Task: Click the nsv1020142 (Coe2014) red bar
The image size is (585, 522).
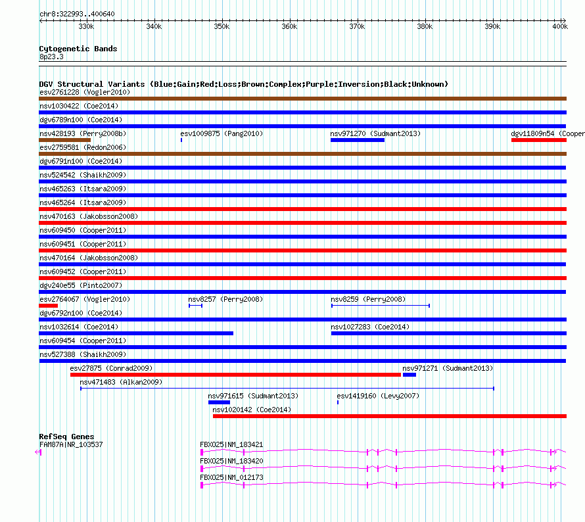Action: (390, 416)
